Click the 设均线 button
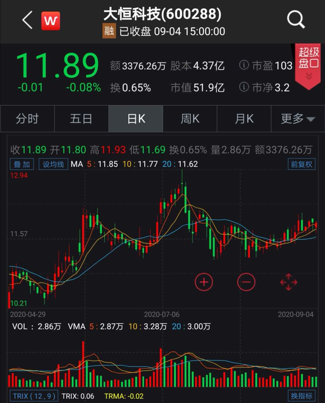The height and width of the screenshot is (403, 325). [x=53, y=164]
